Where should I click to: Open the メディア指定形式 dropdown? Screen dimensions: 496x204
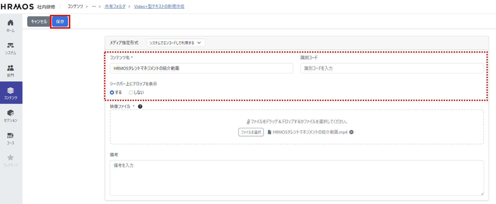point(176,43)
